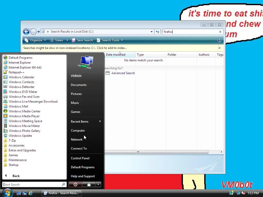Image resolution: width=263 pixels, height=197 pixels.
Task: Open Control Panel
Action: point(80,158)
